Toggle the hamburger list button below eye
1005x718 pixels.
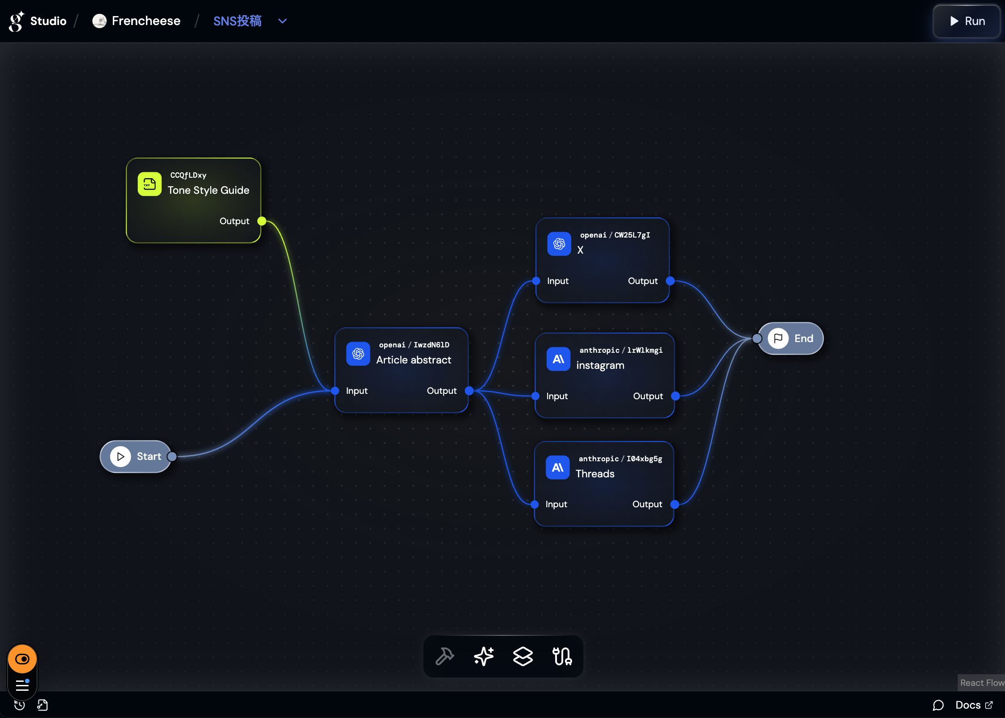(22, 685)
